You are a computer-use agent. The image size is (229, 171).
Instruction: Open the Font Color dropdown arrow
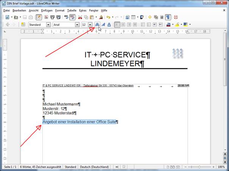pyautogui.click(x=173, y=25)
